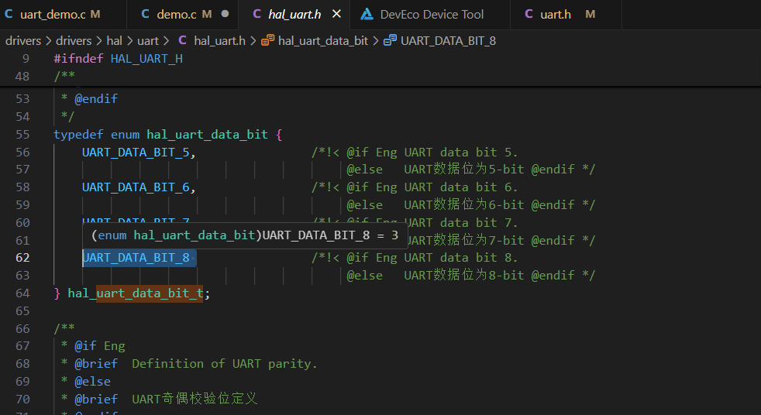
Task: Click C file icon on demo.c tab
Action: click(145, 14)
